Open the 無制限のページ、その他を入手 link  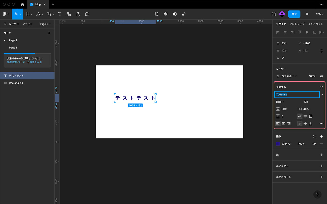(x=25, y=62)
